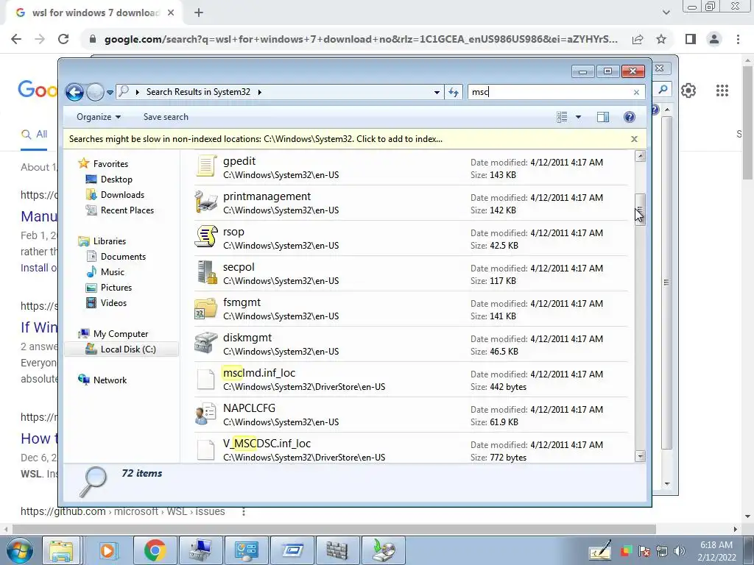
Task: Click the Explorer Back arrow button
Action: (74, 92)
